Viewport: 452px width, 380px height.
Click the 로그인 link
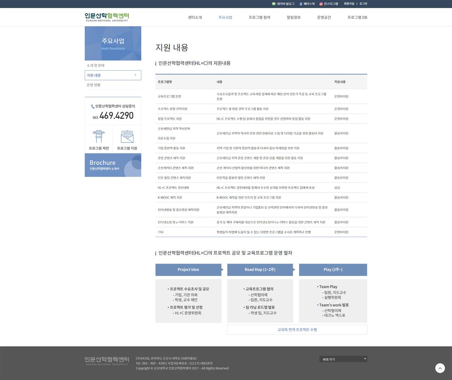pyautogui.click(x=363, y=4)
